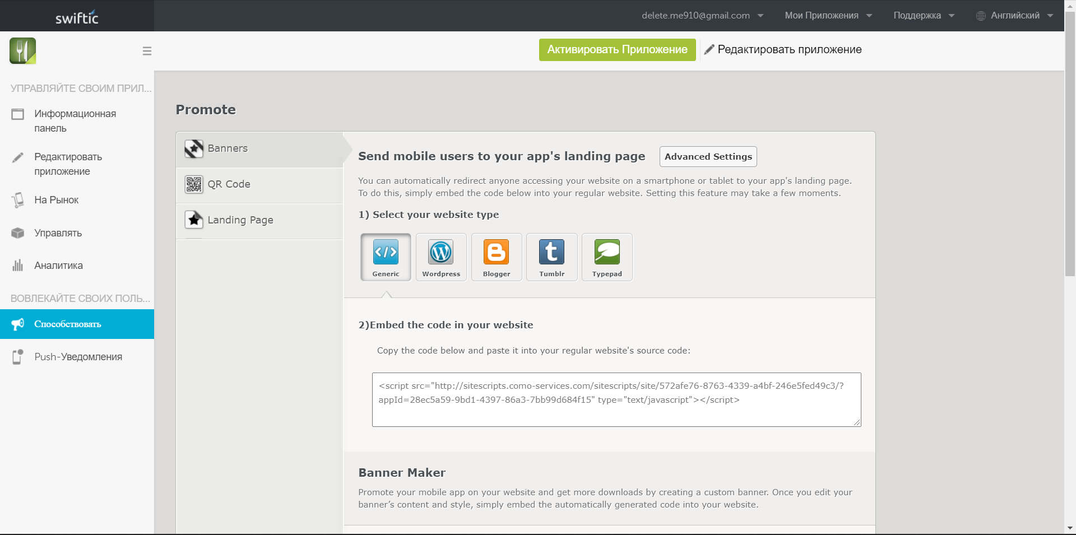Click pencil icon in top Редактировать приложение
Image resolution: width=1076 pixels, height=535 pixels.
(x=709, y=49)
